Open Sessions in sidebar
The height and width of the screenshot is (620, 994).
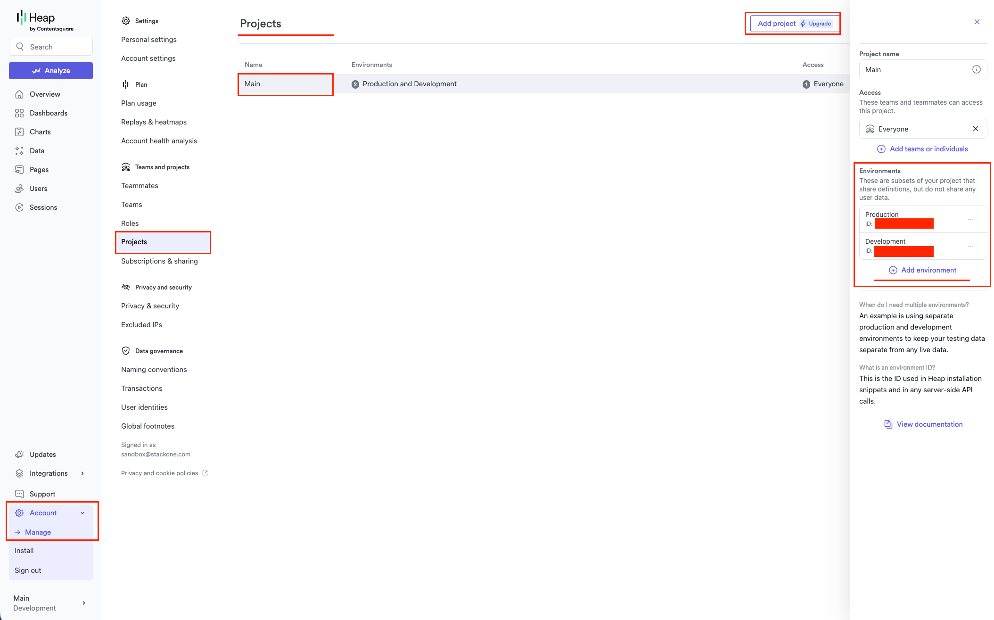click(43, 207)
